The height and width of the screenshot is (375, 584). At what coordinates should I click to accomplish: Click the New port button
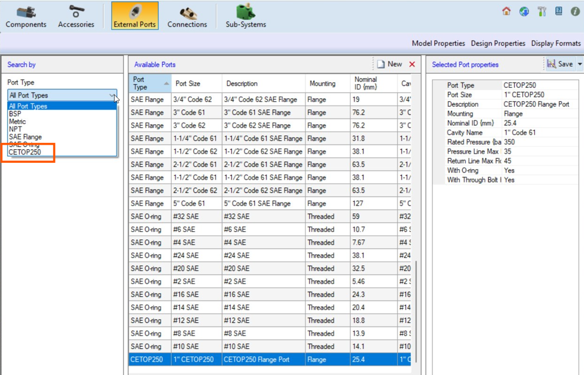pos(390,65)
